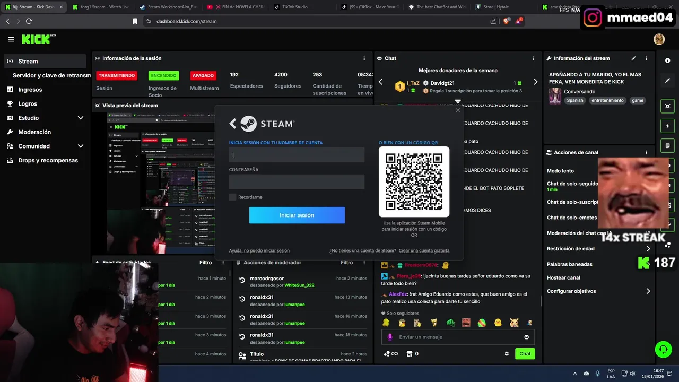
Task: Click the bookmark icon in address bar
Action: tap(135, 21)
